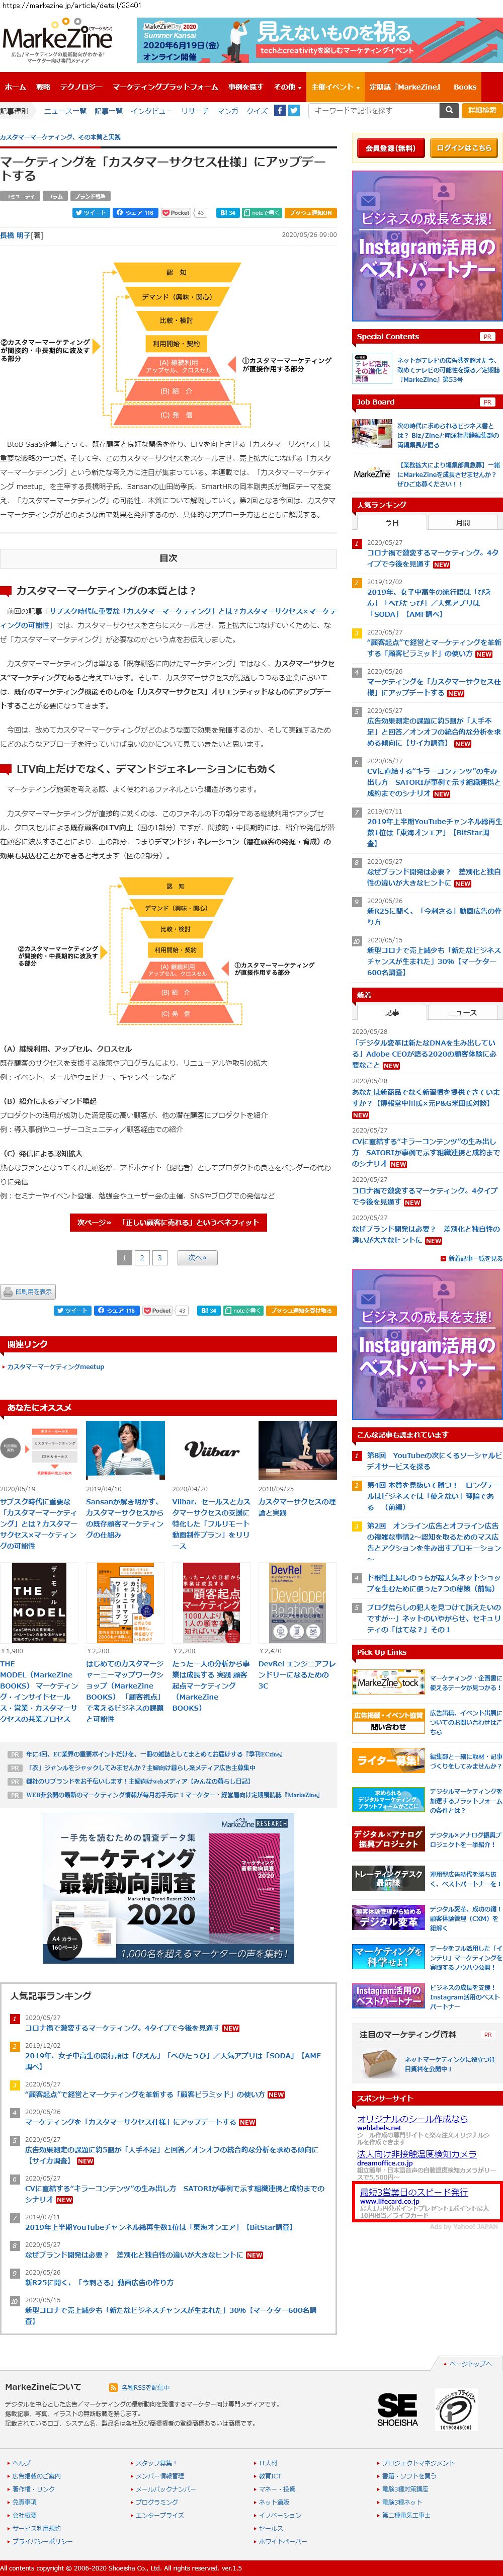The height and width of the screenshot is (2576, 503).
Task: Open Viibar recommended article thumbnail
Action: (x=211, y=1450)
